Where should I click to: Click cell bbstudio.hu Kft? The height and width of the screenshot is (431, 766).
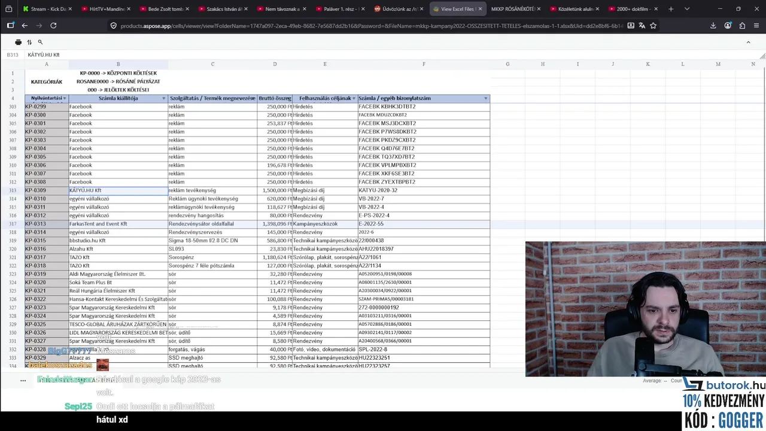pos(118,241)
